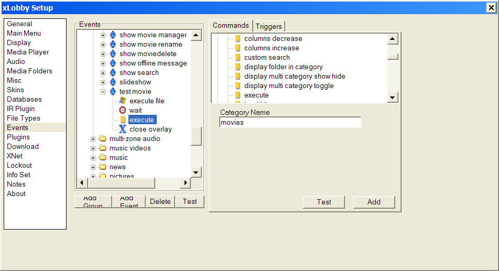Click Events tree scroll down arrow
The height and width of the screenshot is (271, 499).
coord(196,172)
